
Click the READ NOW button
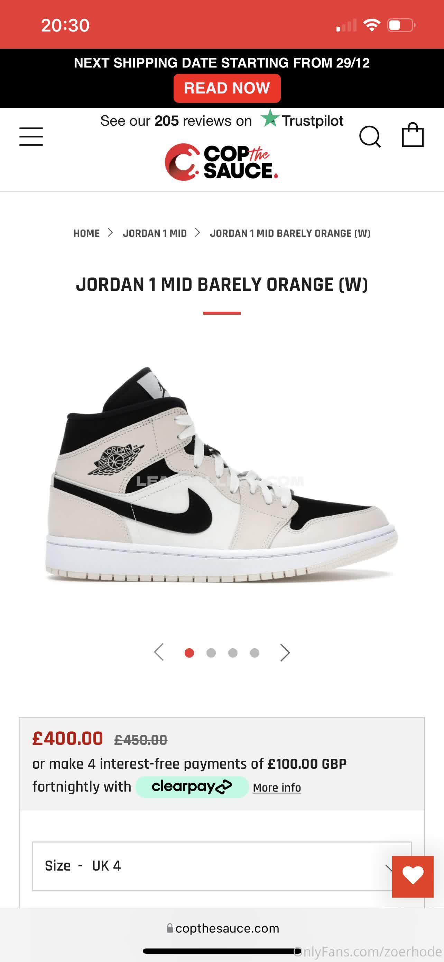(226, 88)
